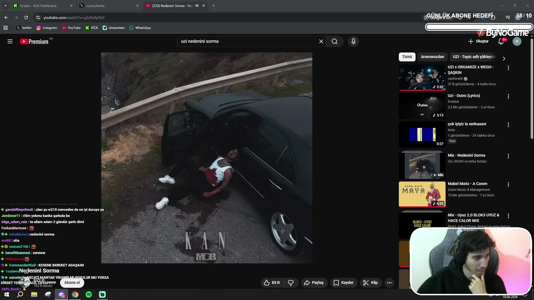The width and height of the screenshot is (534, 300).
Task: Open options for UZI x ORGANIZE ŞAŞKIN video
Action: 508,67
